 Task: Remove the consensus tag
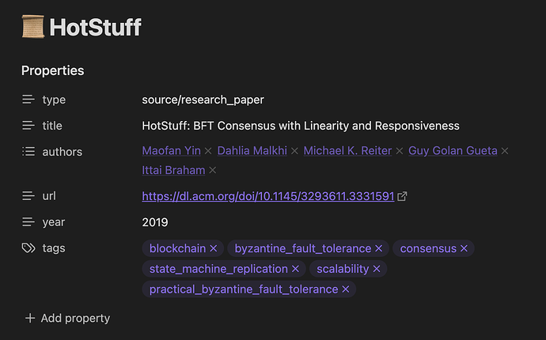(464, 248)
